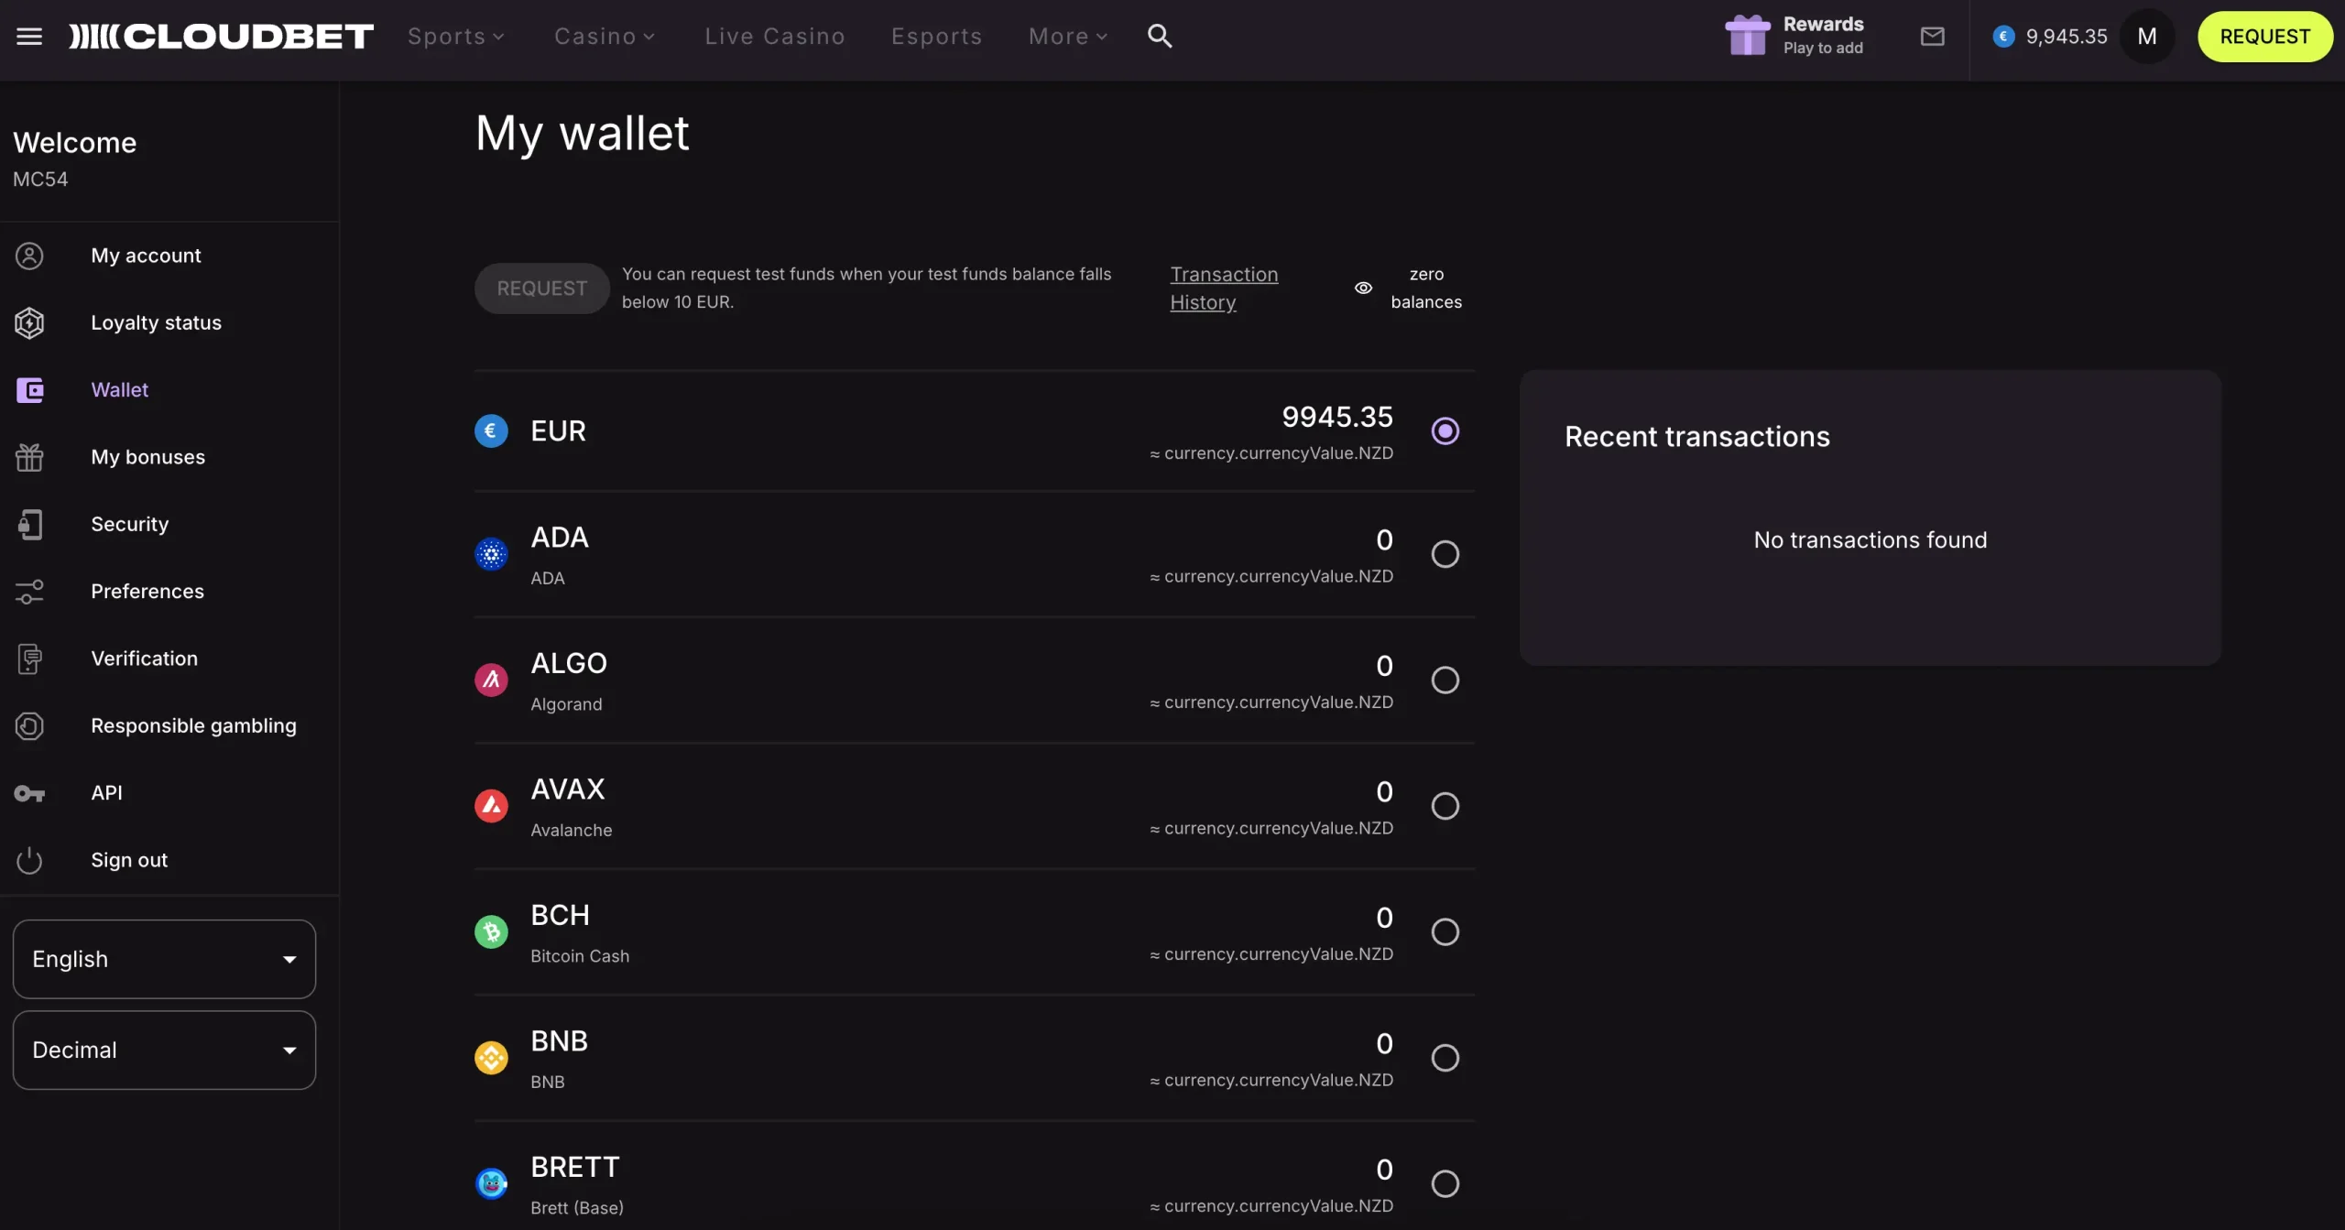Click the My account person icon
2345x1230 pixels.
pos(29,256)
